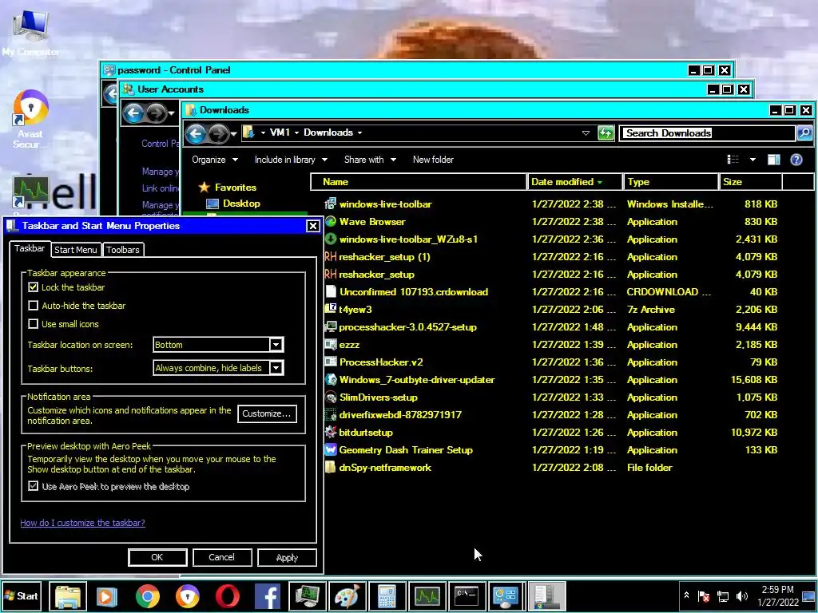This screenshot has width=818, height=613.
Task: Sort by the Name column header
Action: click(x=419, y=182)
